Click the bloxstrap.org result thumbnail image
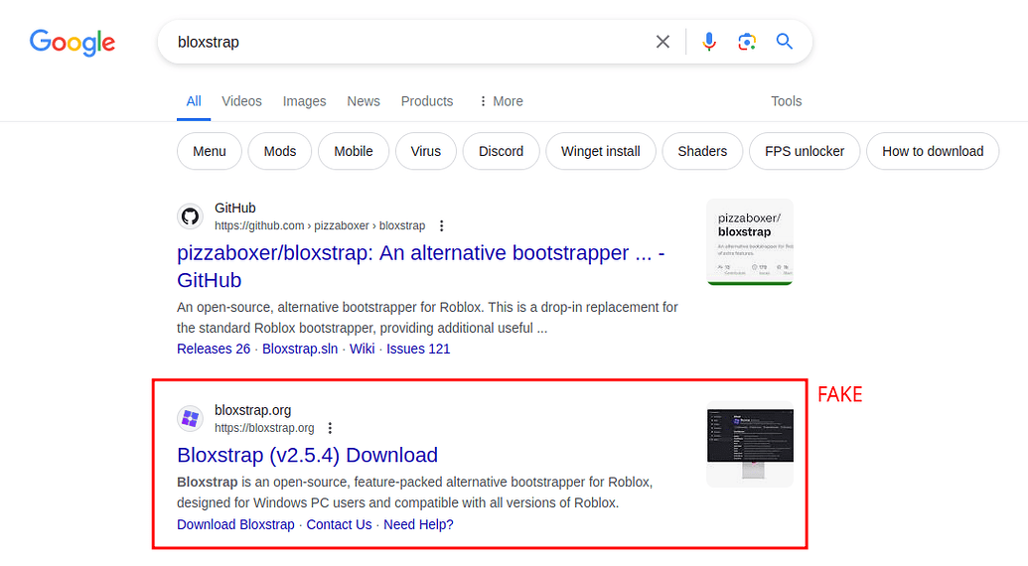The width and height of the screenshot is (1028, 566). (750, 444)
